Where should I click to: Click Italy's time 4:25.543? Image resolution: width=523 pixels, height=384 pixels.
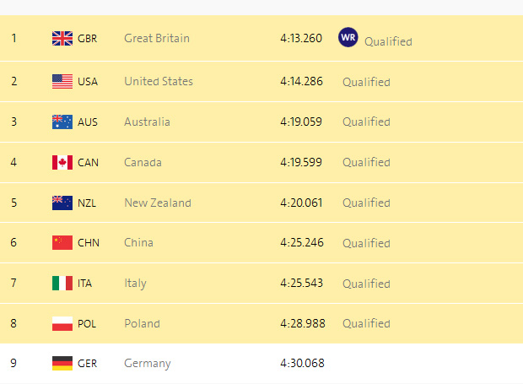point(301,283)
